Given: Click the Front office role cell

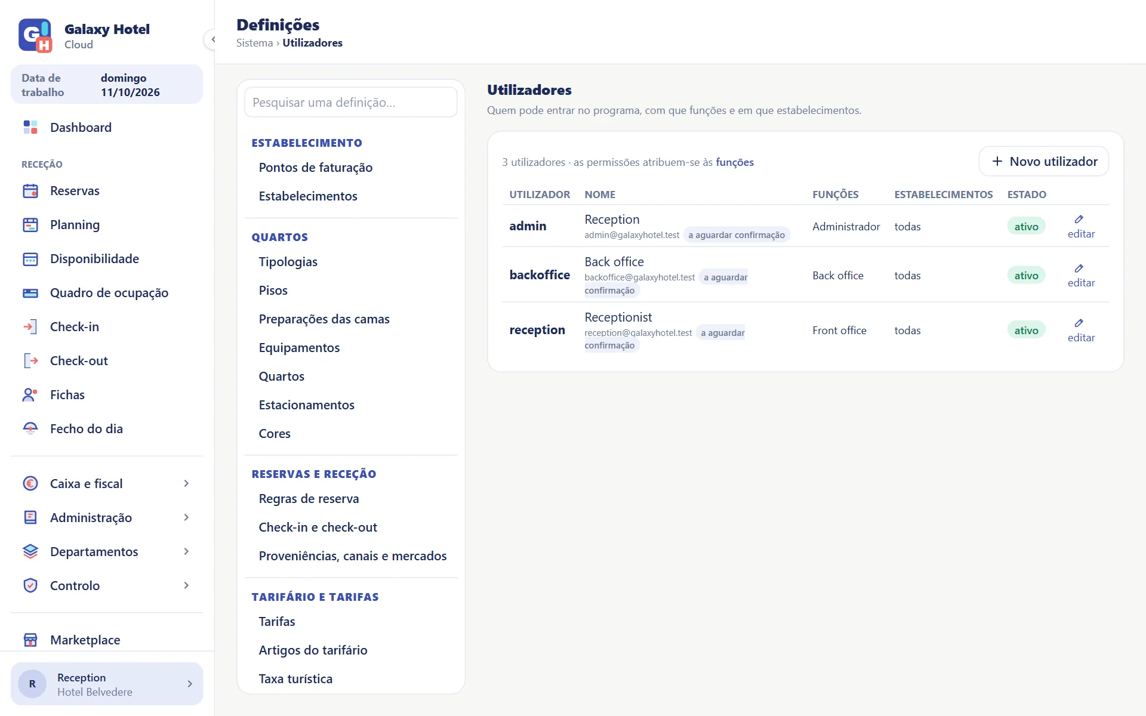Looking at the screenshot, I should 839,331.
